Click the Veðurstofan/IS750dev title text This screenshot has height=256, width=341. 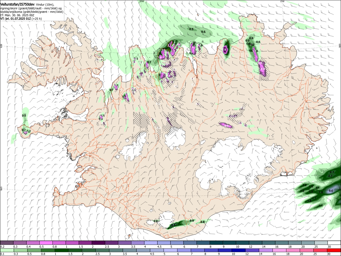[18, 4]
